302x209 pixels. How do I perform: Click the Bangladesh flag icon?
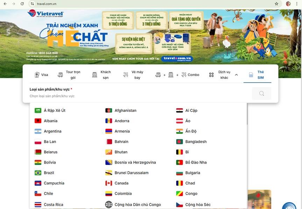coord(180,141)
